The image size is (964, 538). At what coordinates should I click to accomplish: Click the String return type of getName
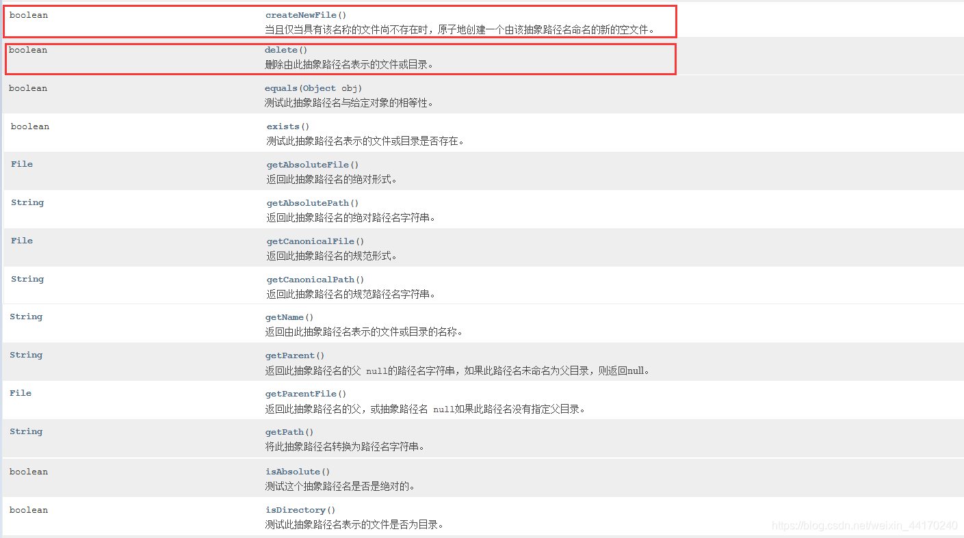click(26, 317)
